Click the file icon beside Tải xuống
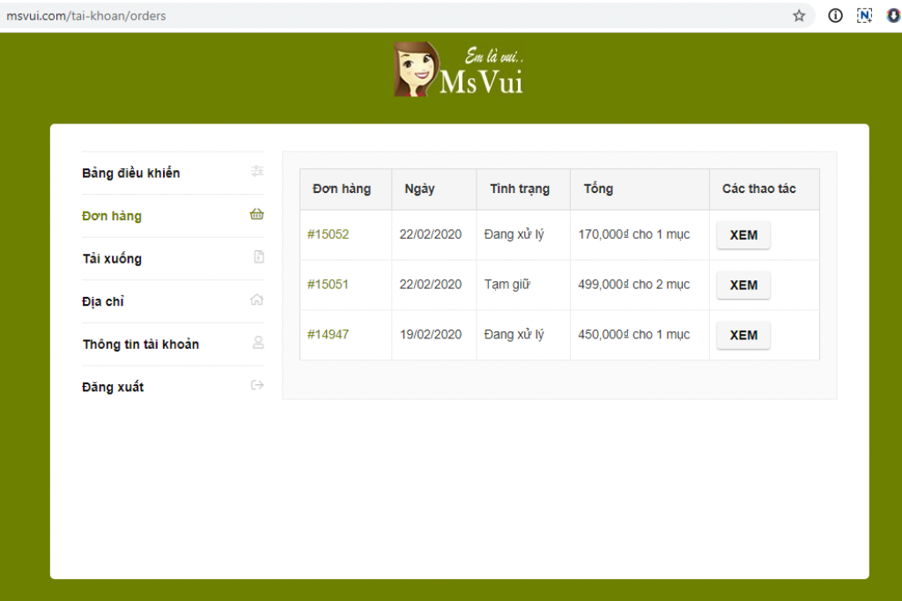Viewport: 902px width, 601px height. tap(258, 257)
